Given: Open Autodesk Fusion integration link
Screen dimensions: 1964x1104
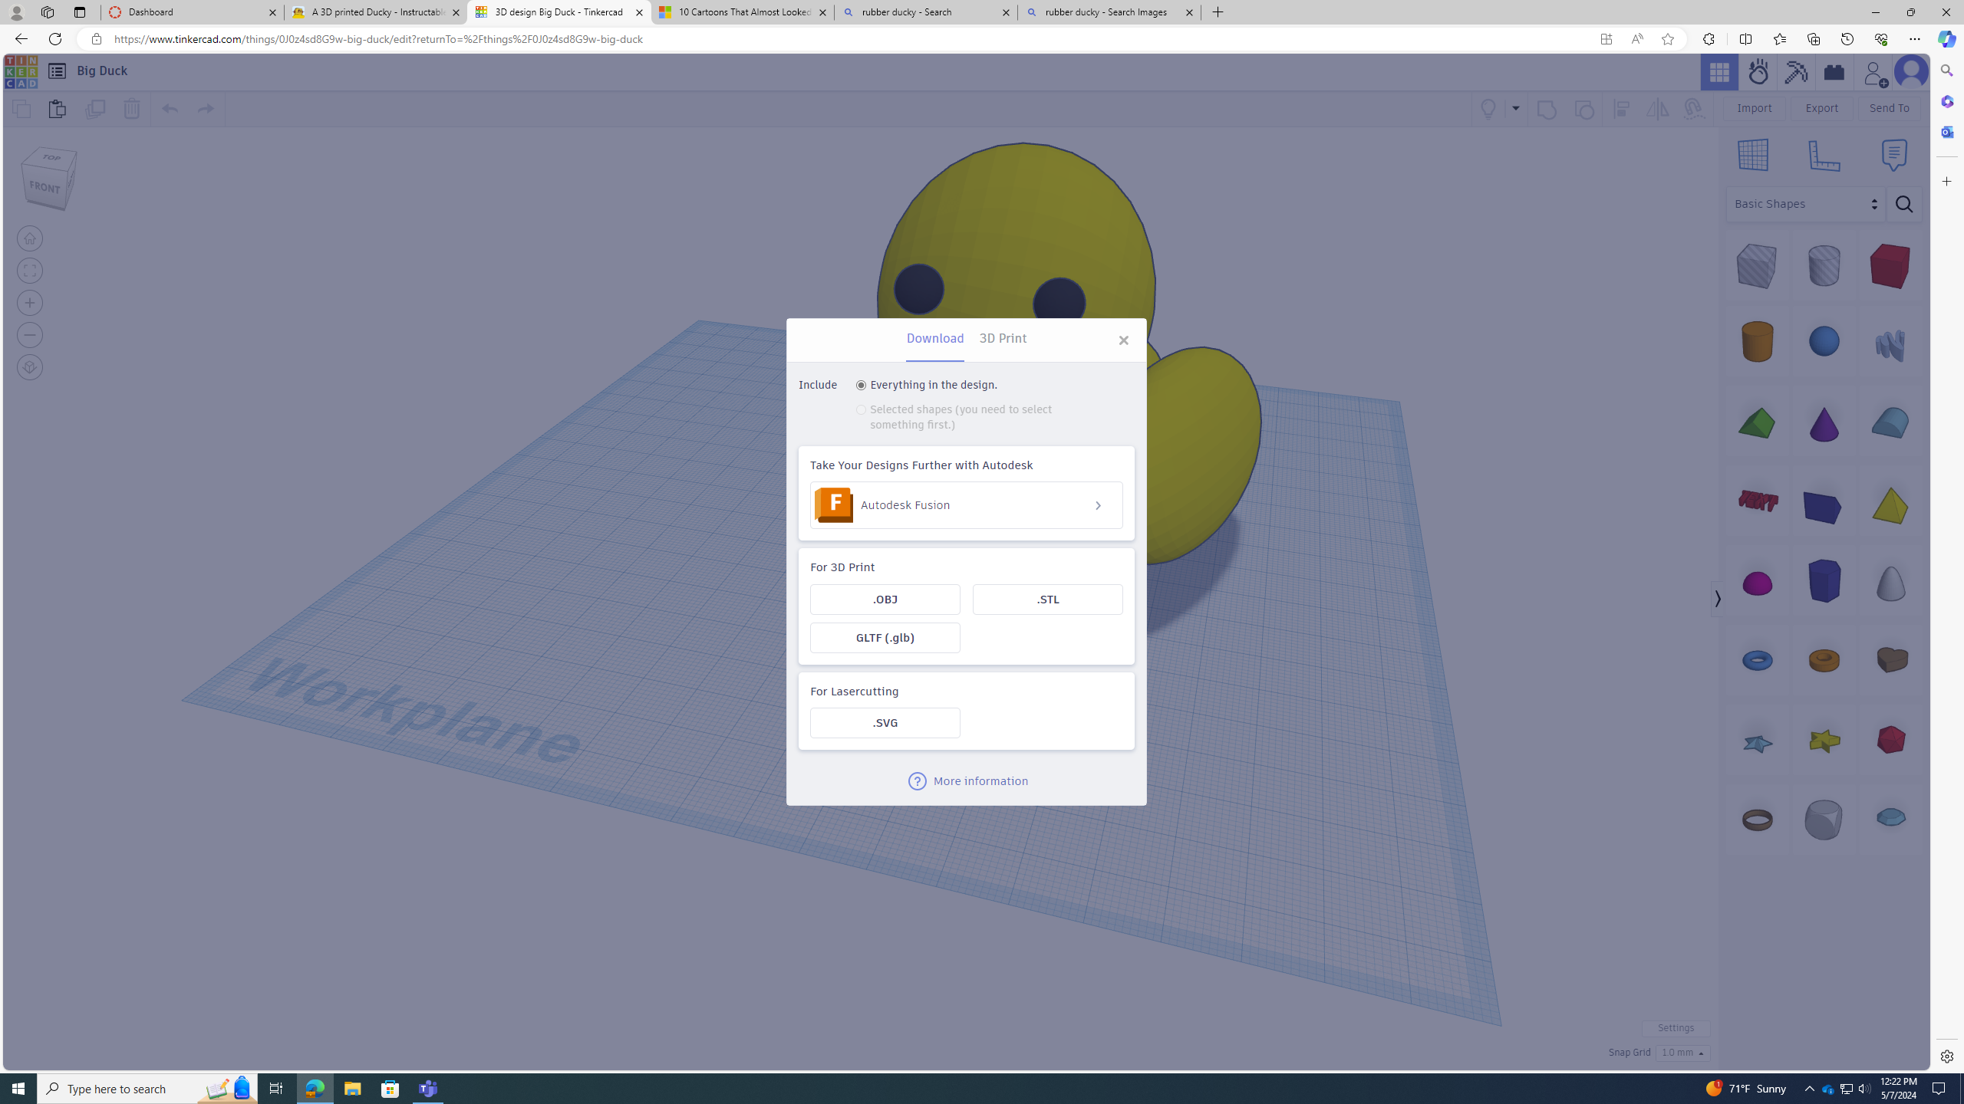Looking at the screenshot, I should (x=966, y=504).
